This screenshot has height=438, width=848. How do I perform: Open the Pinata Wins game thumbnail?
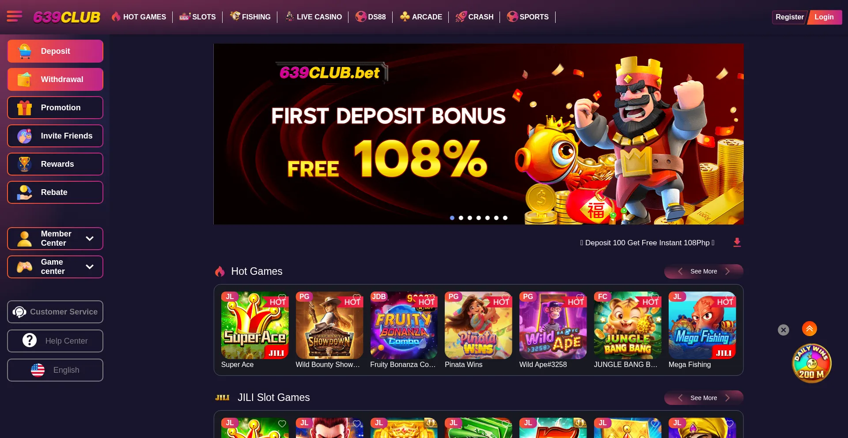[x=478, y=325]
